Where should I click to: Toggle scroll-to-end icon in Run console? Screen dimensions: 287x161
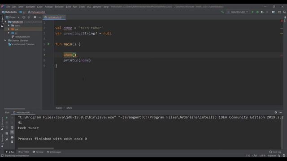click(12, 132)
